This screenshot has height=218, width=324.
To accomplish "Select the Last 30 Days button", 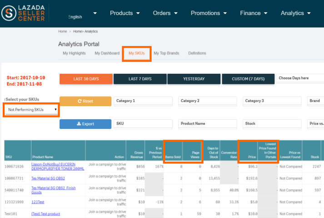I will tap(86, 79).
